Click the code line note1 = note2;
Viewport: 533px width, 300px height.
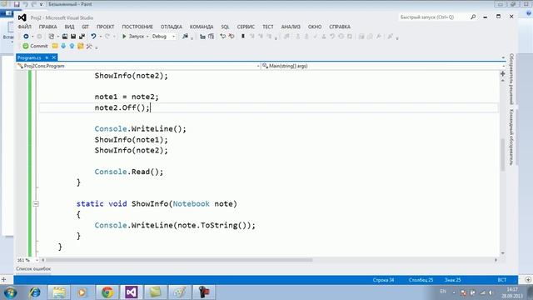[127, 97]
